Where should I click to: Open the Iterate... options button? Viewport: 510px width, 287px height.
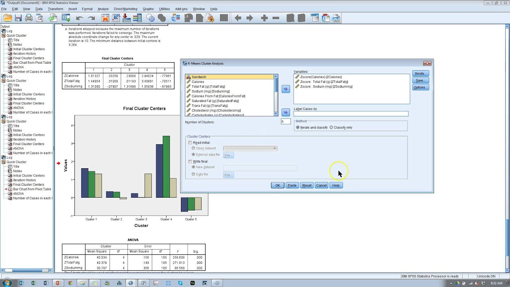(x=420, y=73)
